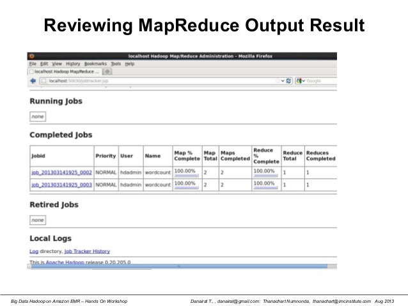Viewport: 408px width, 306px height.
Task: Click the Completed Jobs heading
Action: [x=61, y=135]
